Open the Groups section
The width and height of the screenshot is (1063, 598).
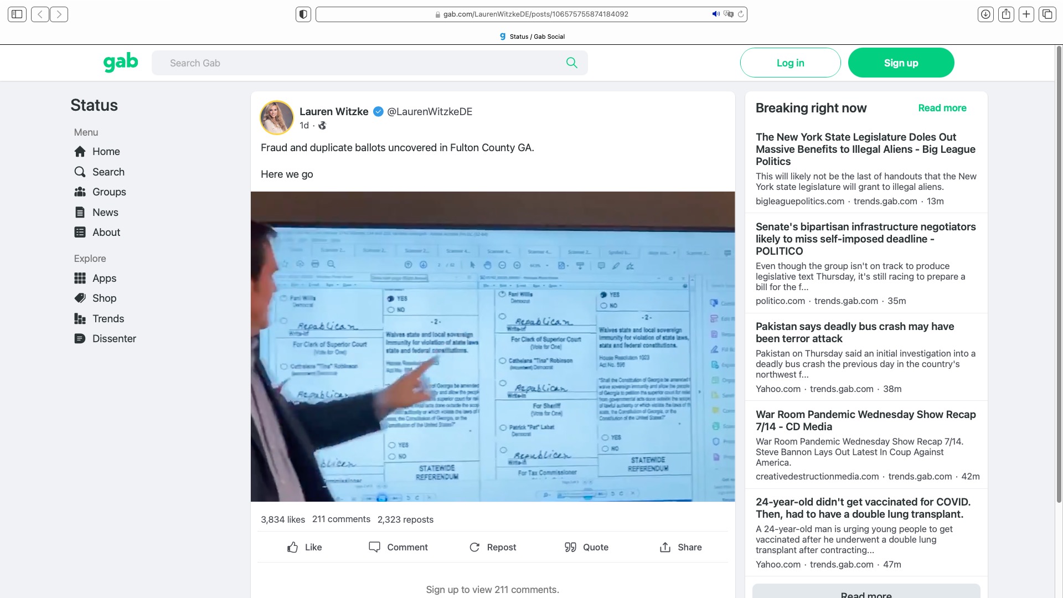tap(109, 192)
